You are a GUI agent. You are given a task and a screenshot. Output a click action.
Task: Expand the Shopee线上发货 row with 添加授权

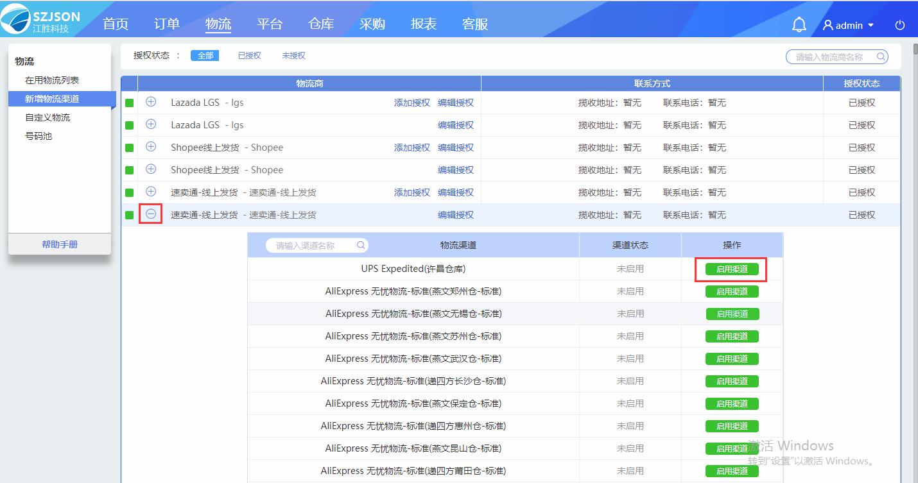tap(151, 147)
